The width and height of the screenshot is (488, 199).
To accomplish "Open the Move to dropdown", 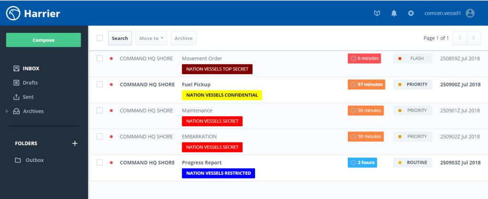I will click(151, 38).
